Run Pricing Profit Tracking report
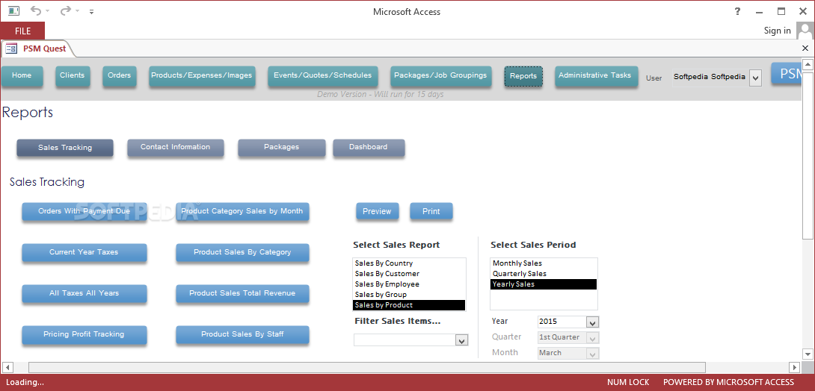The height and width of the screenshot is (391, 815). (84, 334)
